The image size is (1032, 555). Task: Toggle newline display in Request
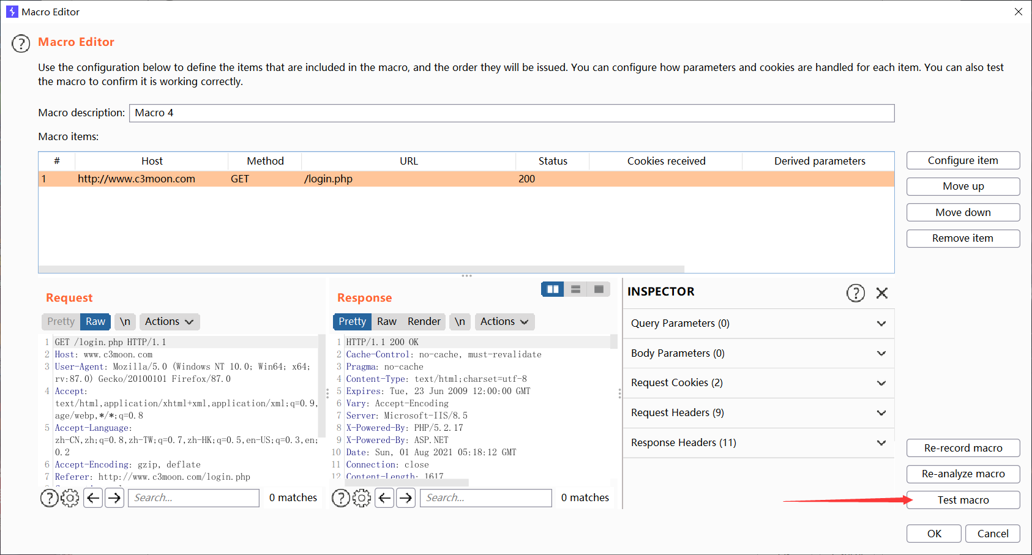pyautogui.click(x=125, y=322)
